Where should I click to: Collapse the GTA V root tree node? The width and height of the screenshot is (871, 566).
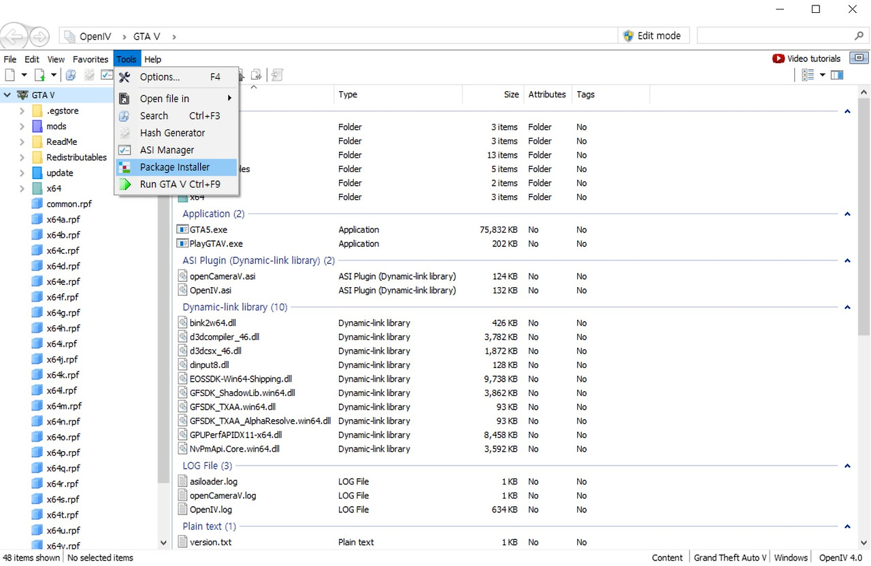[7, 95]
